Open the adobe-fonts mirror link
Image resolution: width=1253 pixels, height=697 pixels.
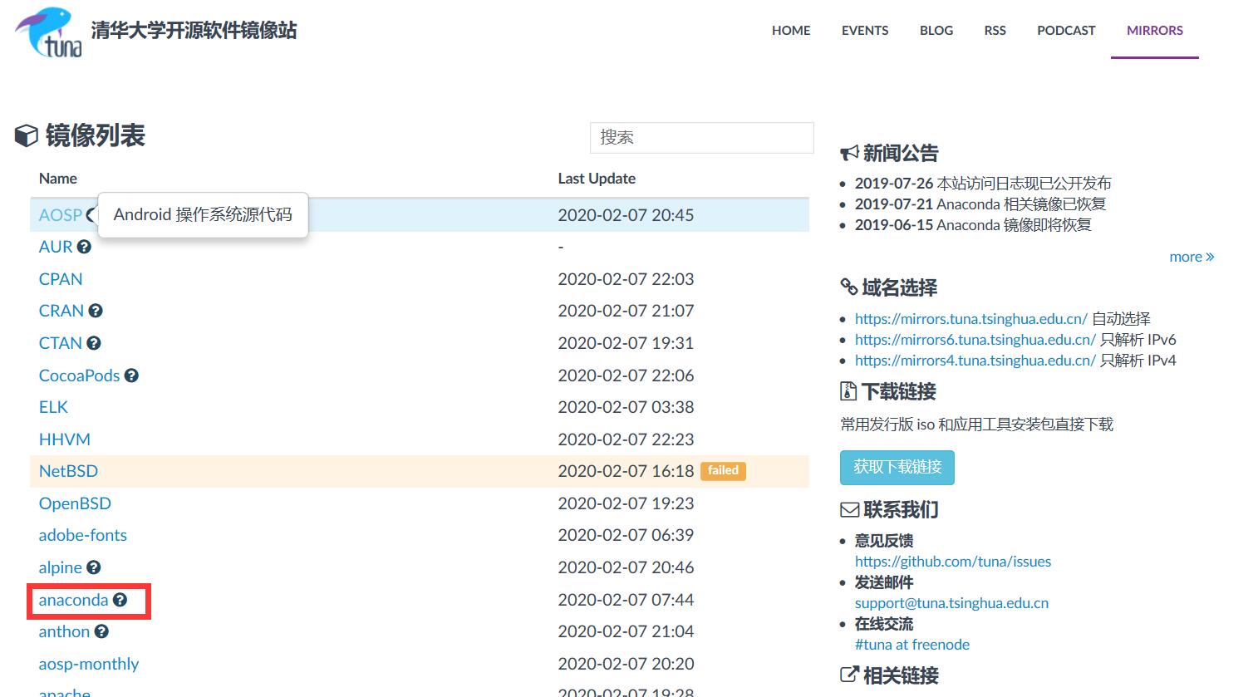tap(83, 536)
